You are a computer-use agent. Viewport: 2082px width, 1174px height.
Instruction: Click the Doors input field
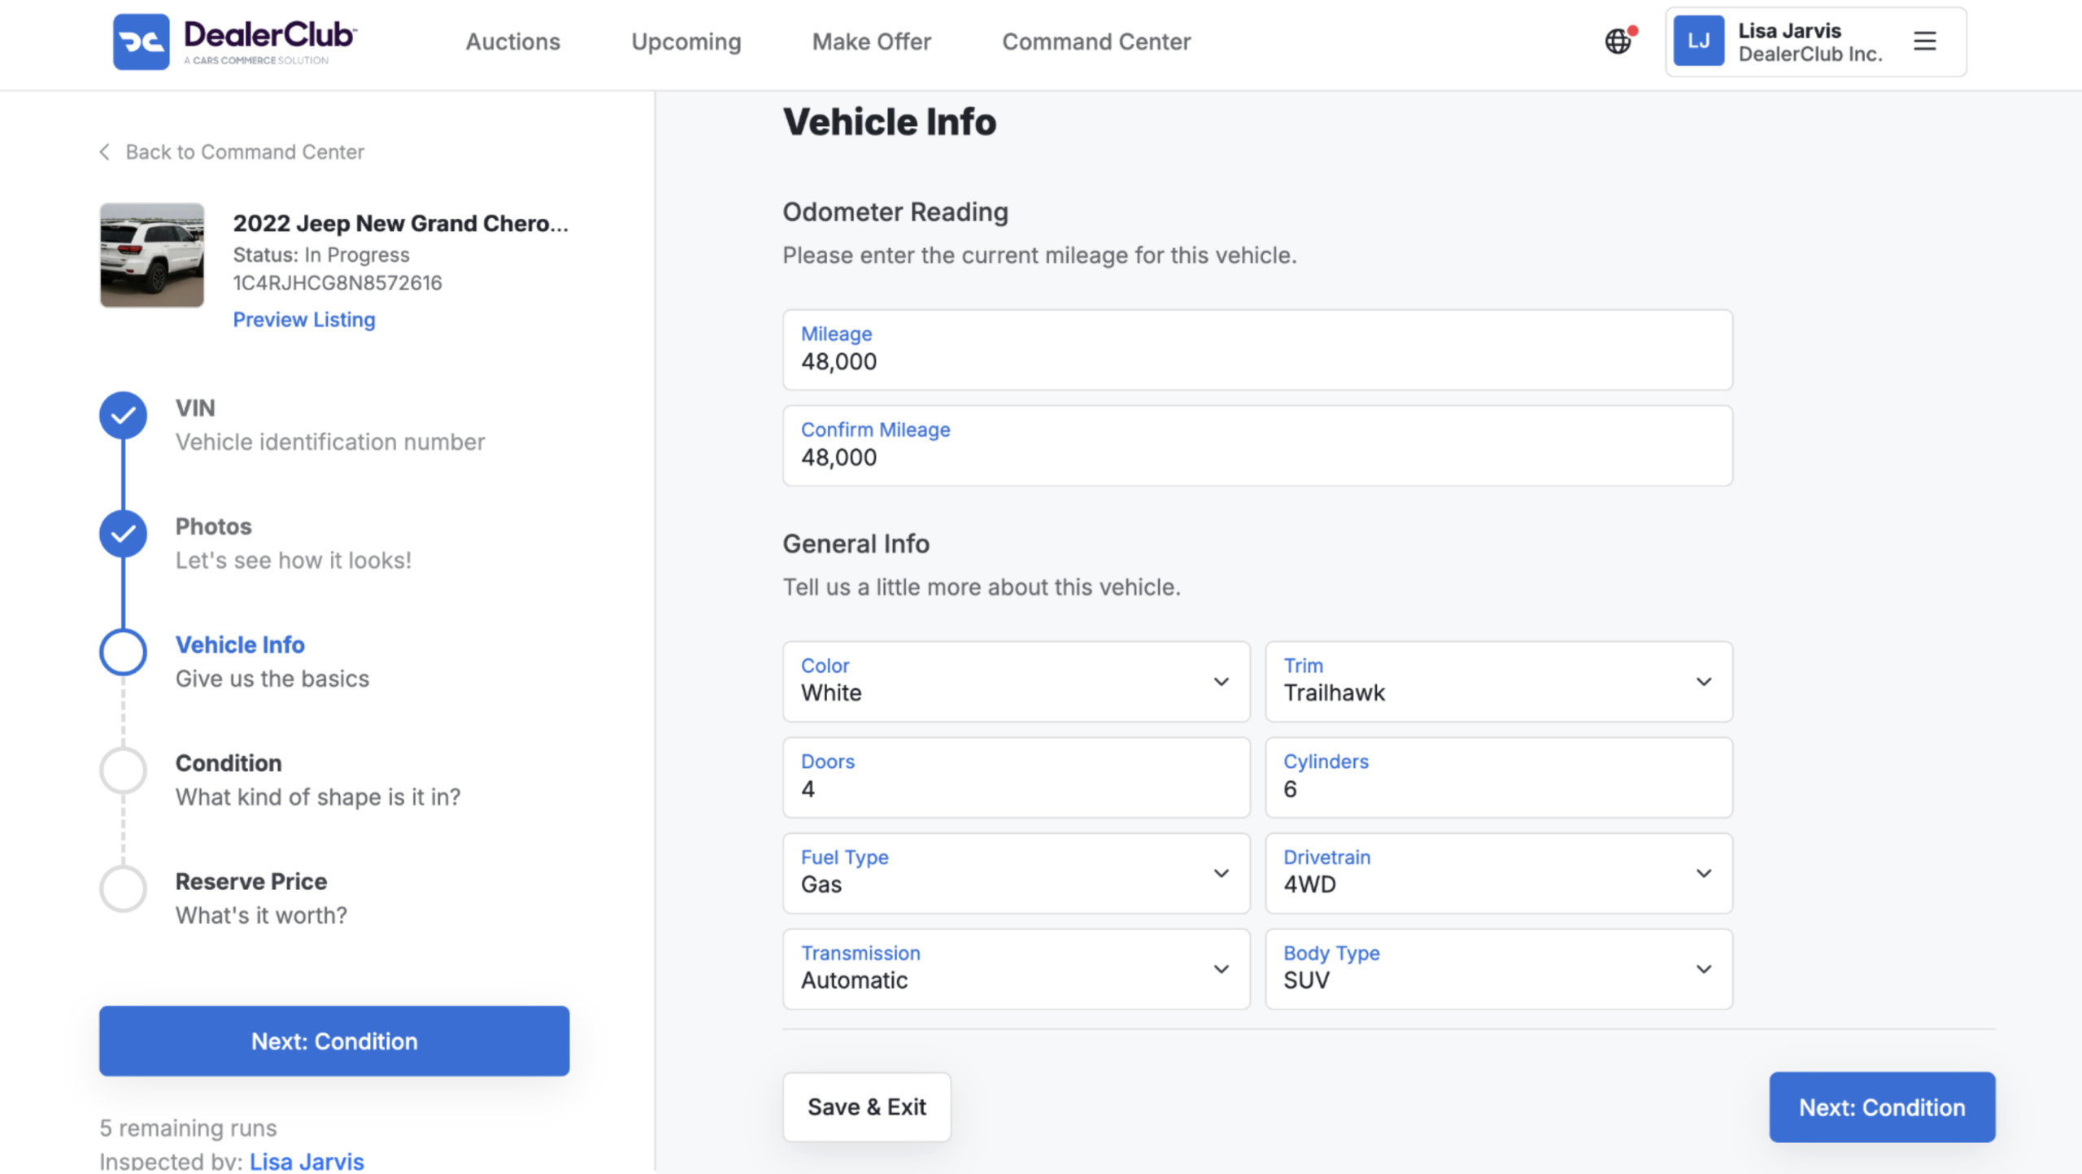tap(1016, 778)
